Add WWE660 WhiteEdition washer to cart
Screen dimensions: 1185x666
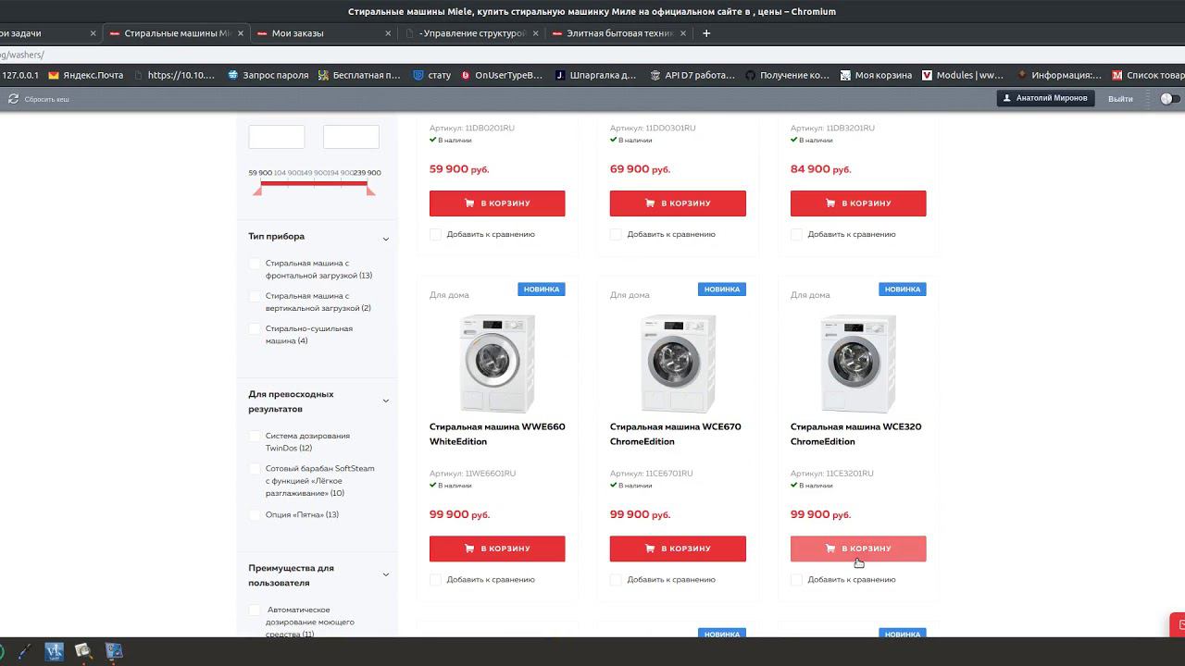tap(497, 549)
